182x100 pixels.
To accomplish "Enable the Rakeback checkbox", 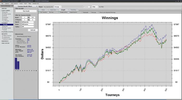I will point(82,12).
